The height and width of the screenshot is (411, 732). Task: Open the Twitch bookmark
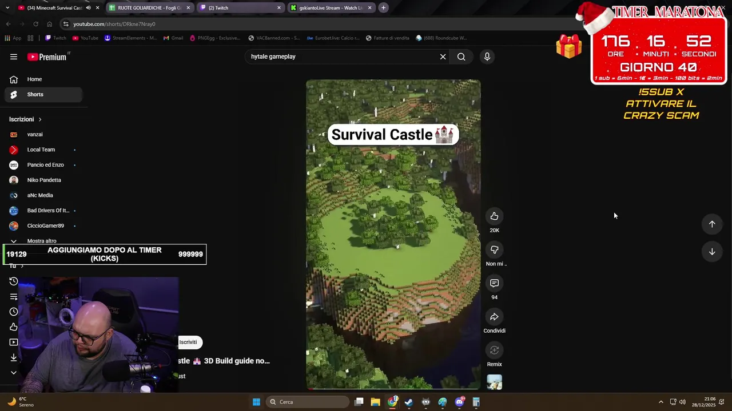(x=55, y=38)
